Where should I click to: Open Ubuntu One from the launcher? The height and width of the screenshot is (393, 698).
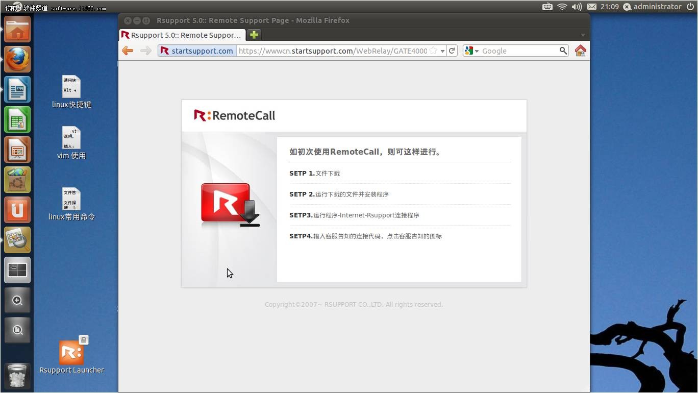click(x=17, y=210)
